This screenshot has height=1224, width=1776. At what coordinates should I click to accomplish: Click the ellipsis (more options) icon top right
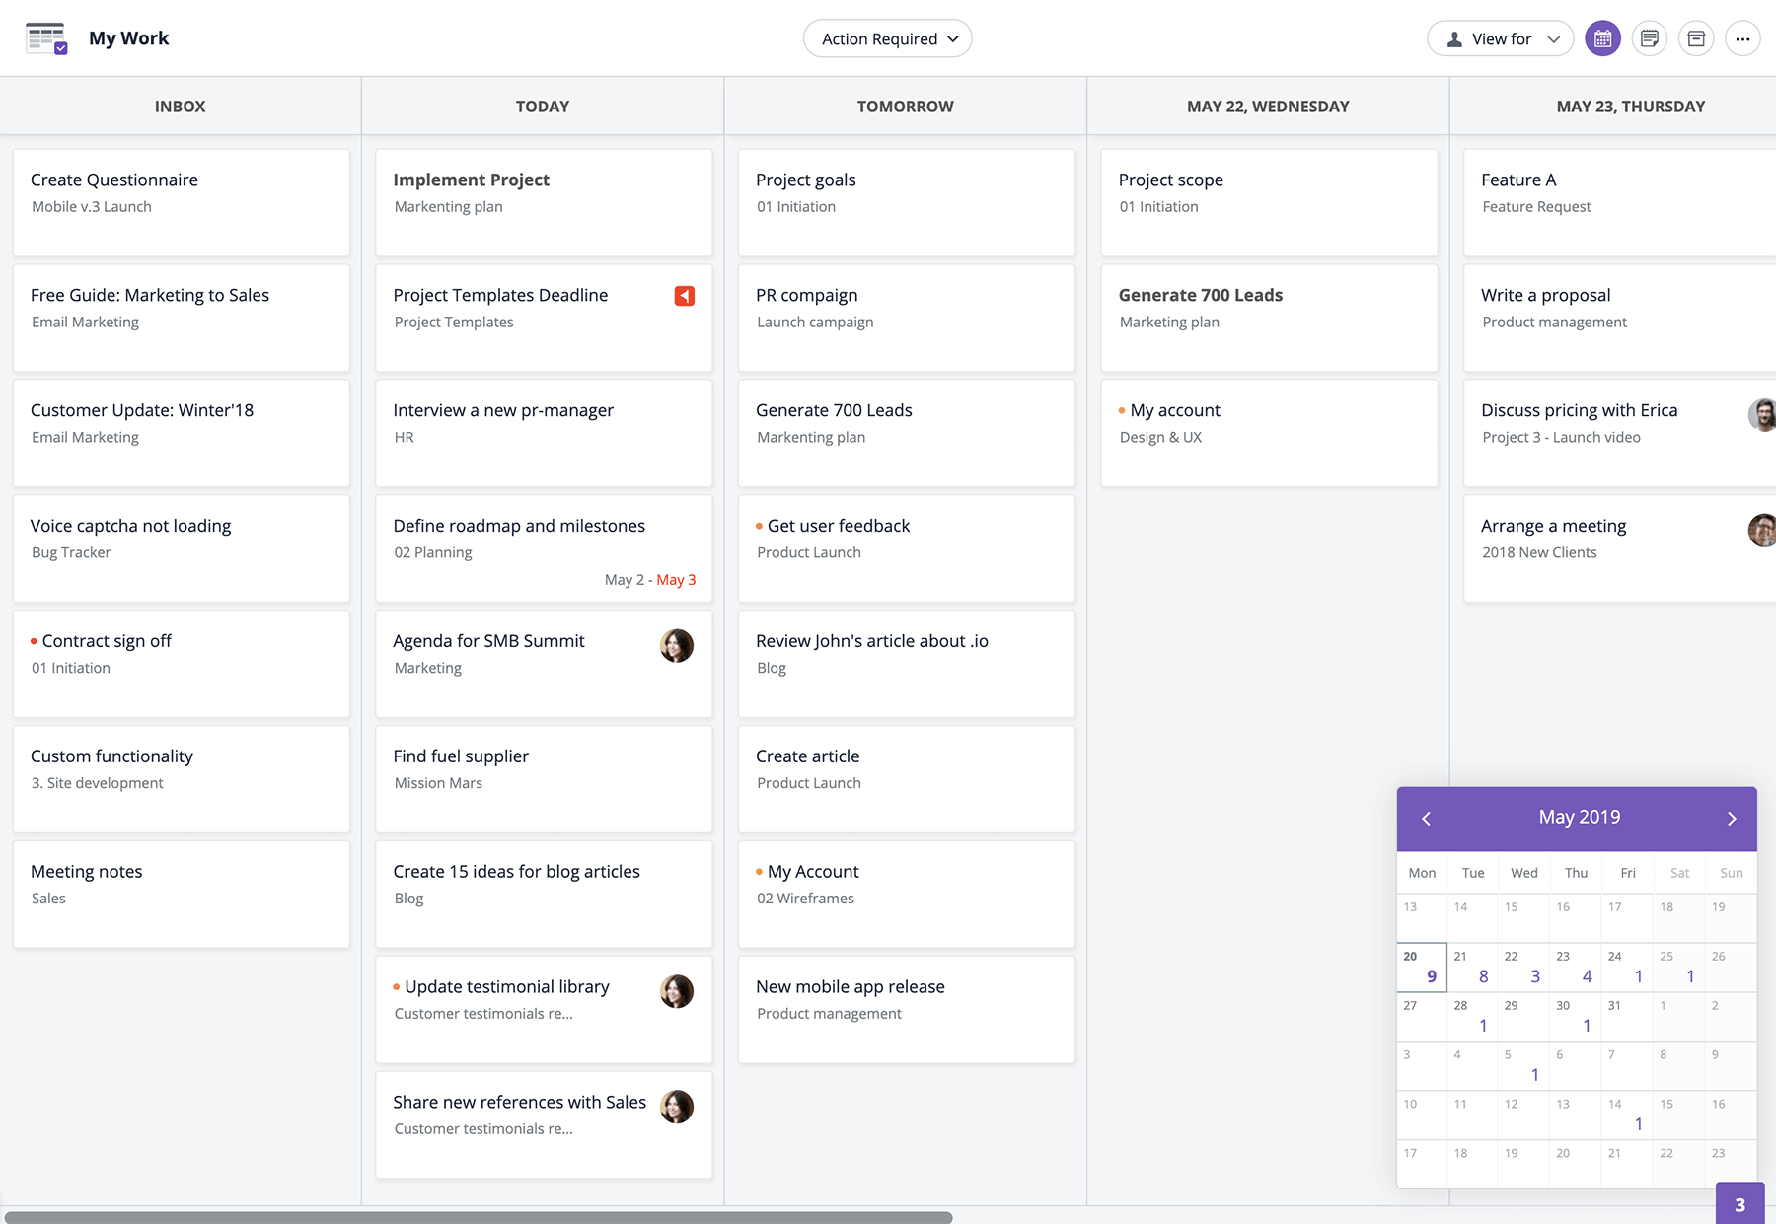pyautogui.click(x=1743, y=38)
